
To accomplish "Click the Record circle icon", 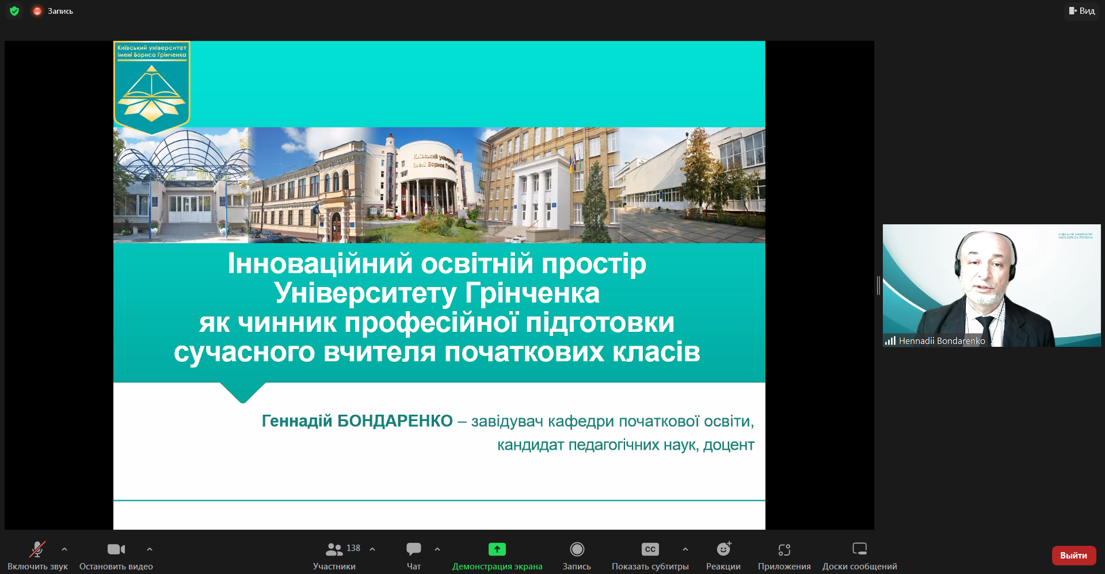I will (x=577, y=550).
